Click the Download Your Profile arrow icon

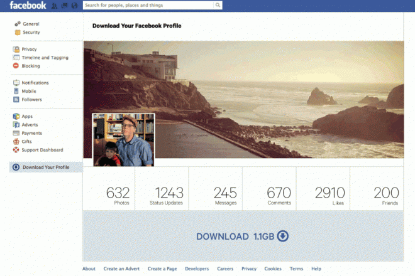tap(16, 167)
